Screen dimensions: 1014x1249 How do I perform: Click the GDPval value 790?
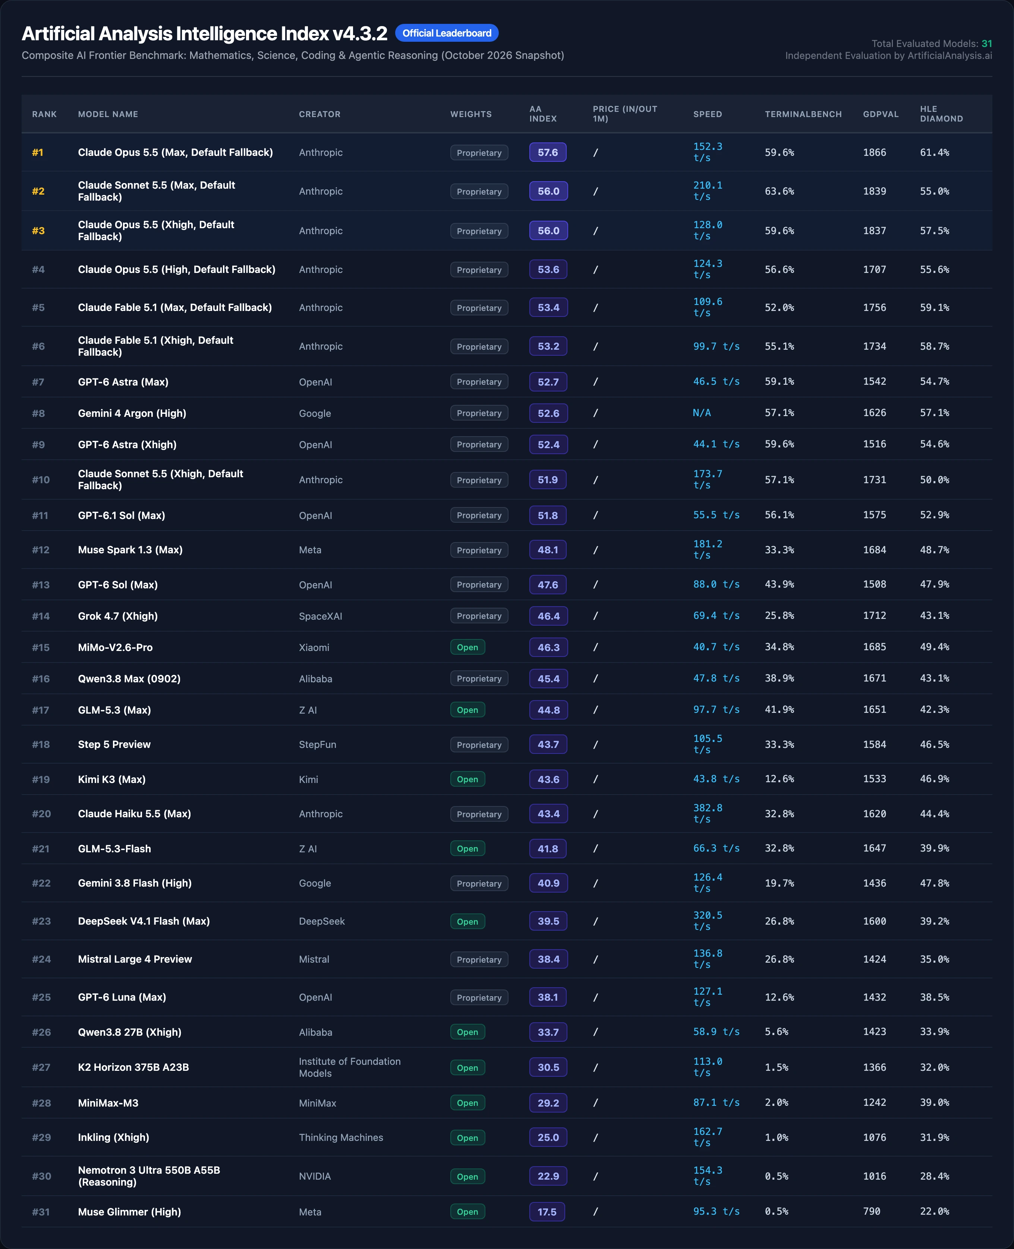coord(872,1212)
